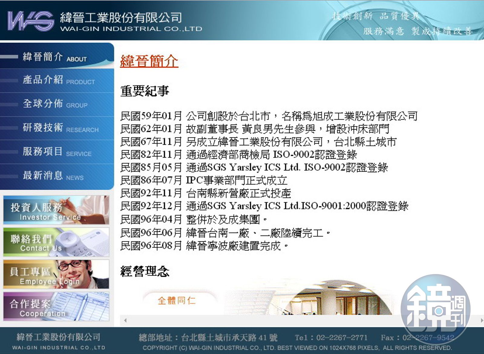Image resolution: width=484 pixels, height=354 pixels.
Task: Click the horizontal scrollbar right arrow
Action: pyautogui.click(x=482, y=320)
